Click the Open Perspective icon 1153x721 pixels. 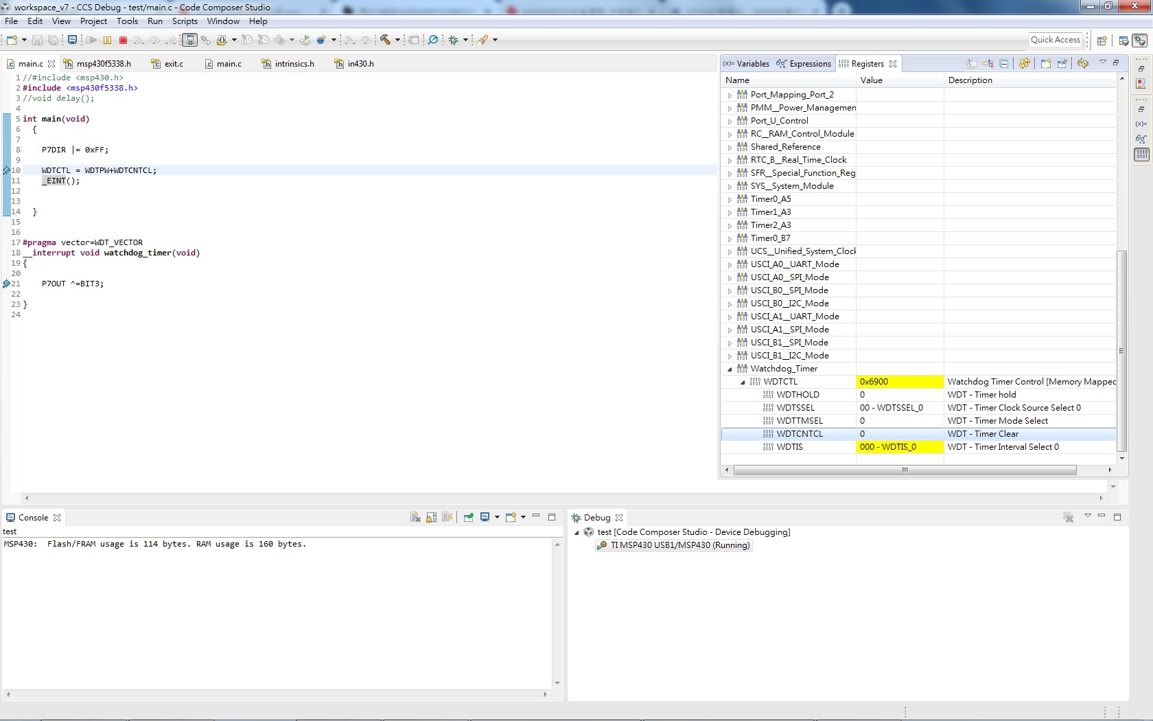point(1102,41)
